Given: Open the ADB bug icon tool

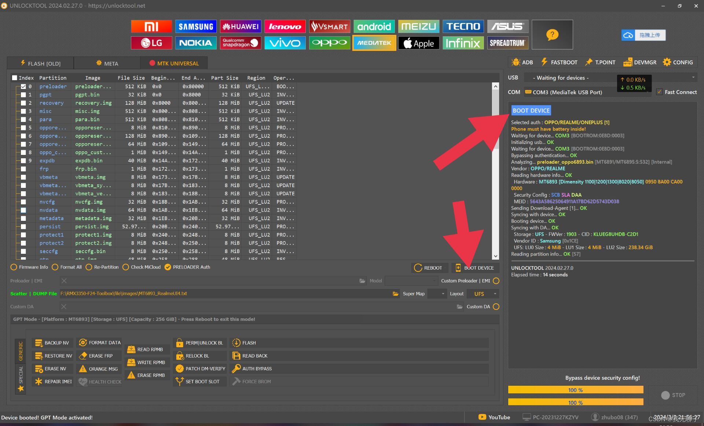Looking at the screenshot, I should point(522,62).
